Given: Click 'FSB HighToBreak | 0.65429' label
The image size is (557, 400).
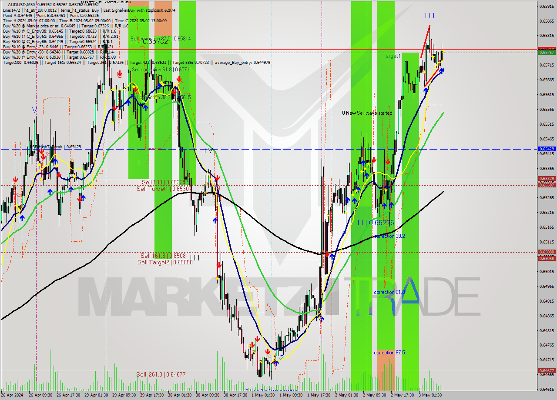Looking at the screenshot, I should [56, 147].
